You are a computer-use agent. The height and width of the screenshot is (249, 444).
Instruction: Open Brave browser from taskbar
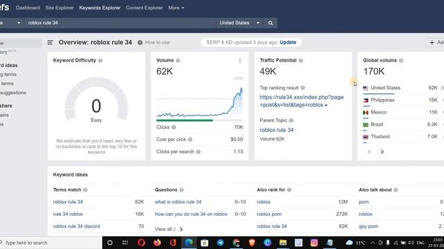tap(252, 243)
